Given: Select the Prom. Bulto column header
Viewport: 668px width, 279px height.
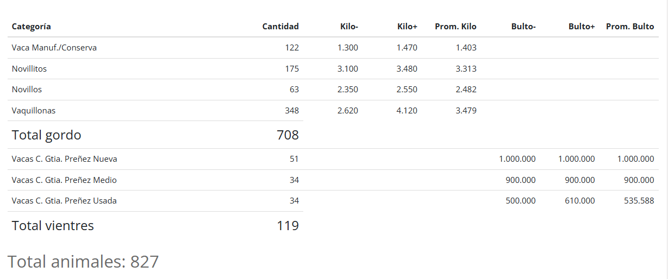Looking at the screenshot, I should [630, 27].
